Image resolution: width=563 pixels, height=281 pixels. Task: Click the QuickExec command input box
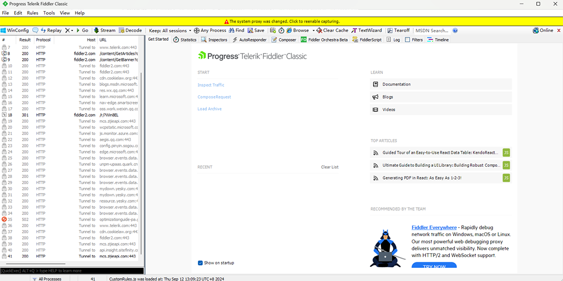point(72,271)
